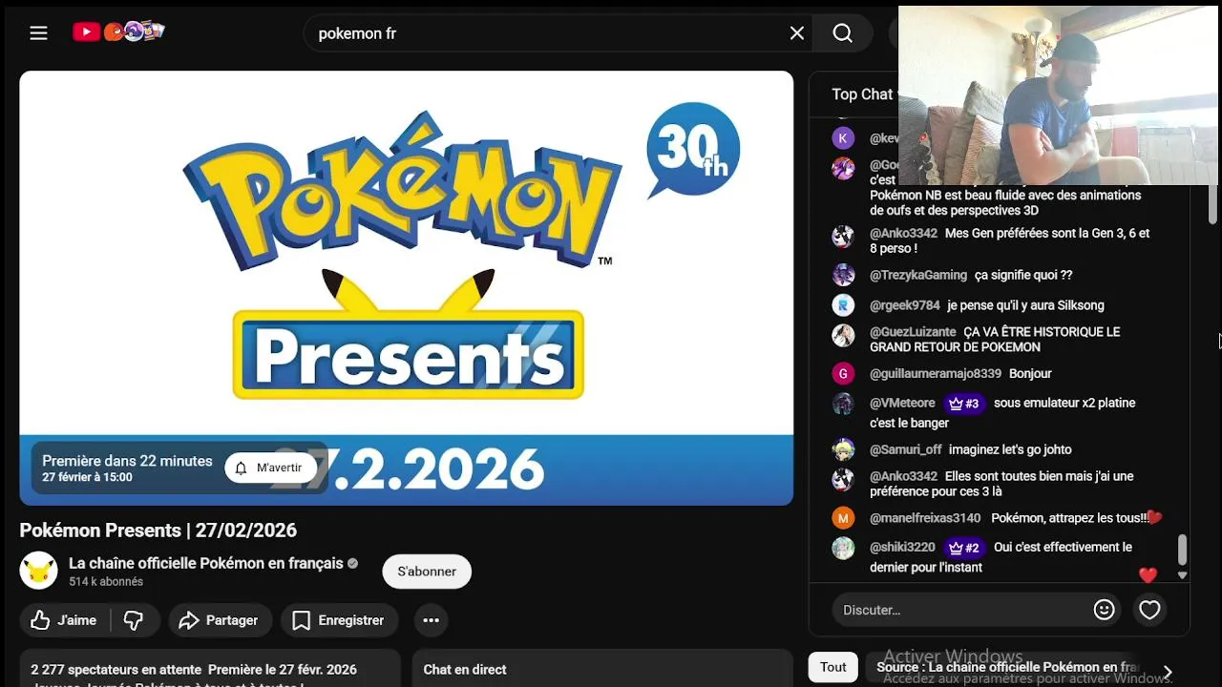Click the S'abonner button

pyautogui.click(x=427, y=572)
